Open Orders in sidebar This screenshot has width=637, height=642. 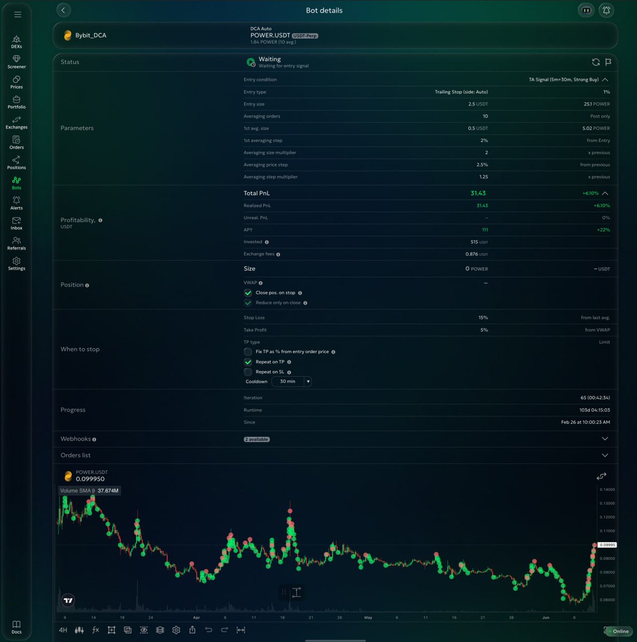click(x=17, y=142)
